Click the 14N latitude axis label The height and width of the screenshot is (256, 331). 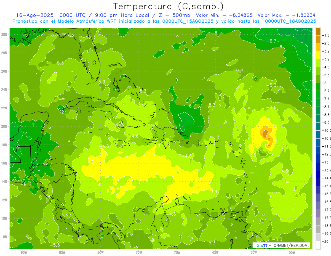(4, 181)
